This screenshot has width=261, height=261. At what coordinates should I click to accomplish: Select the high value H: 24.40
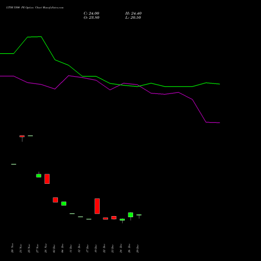(x=133, y=14)
